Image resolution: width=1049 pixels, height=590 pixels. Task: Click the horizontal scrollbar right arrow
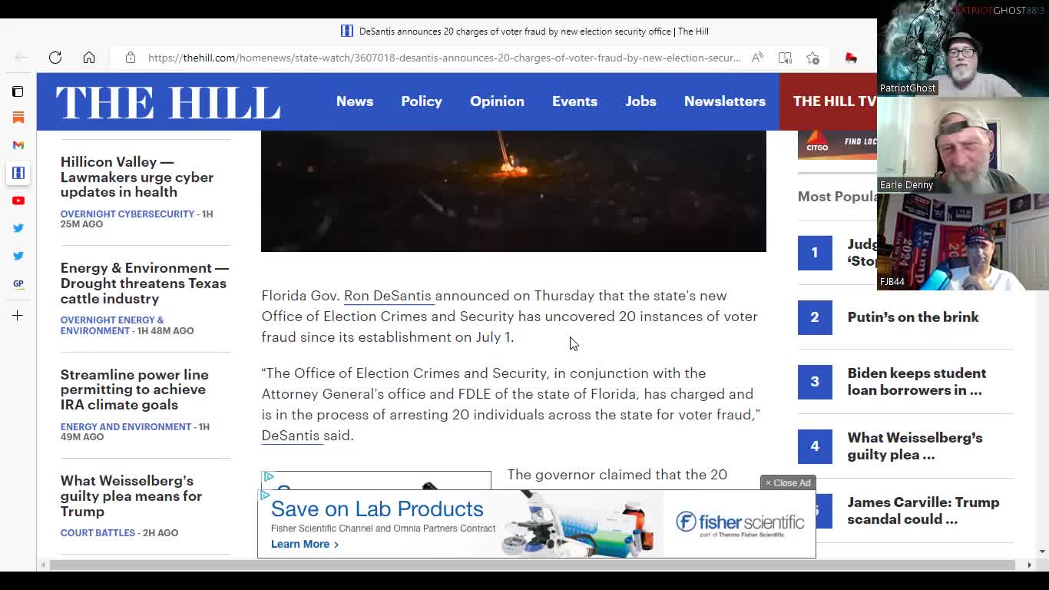(x=1029, y=565)
